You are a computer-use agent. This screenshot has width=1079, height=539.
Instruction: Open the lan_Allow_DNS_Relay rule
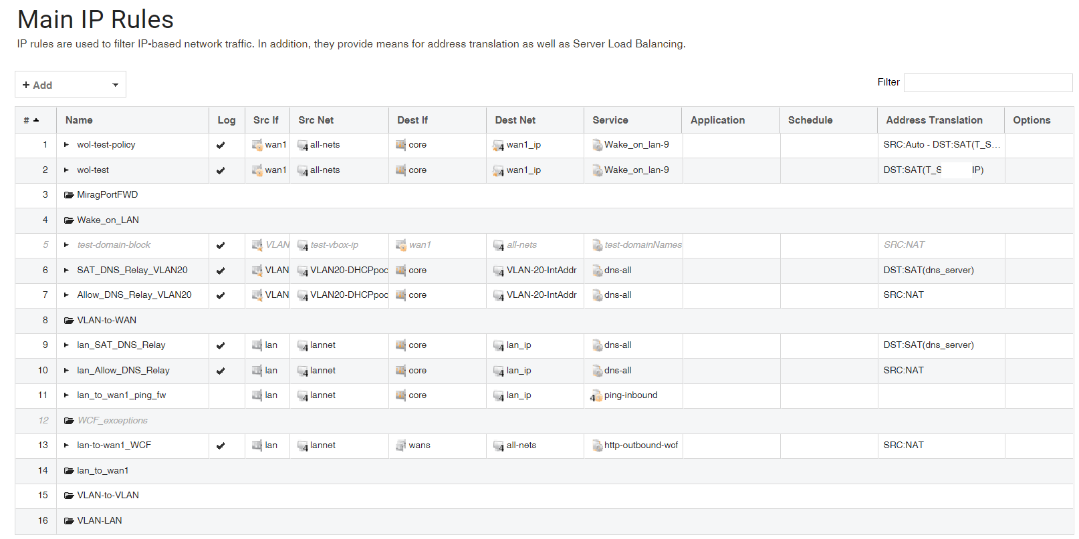pyautogui.click(x=123, y=371)
